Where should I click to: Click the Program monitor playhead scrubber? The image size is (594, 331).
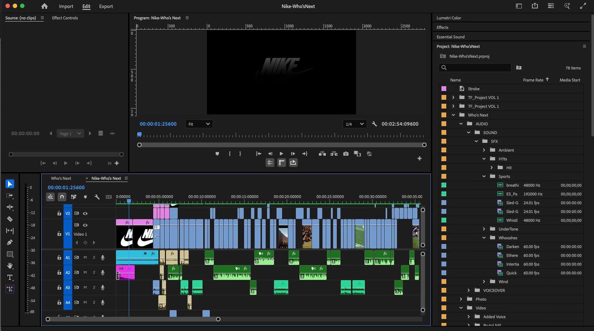click(x=139, y=135)
